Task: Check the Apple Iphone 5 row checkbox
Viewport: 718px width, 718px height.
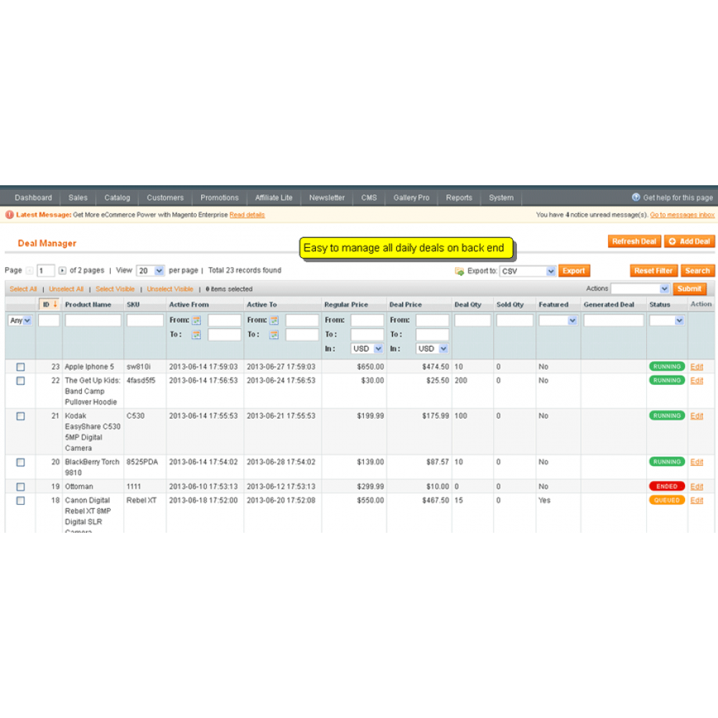Action: (x=20, y=366)
